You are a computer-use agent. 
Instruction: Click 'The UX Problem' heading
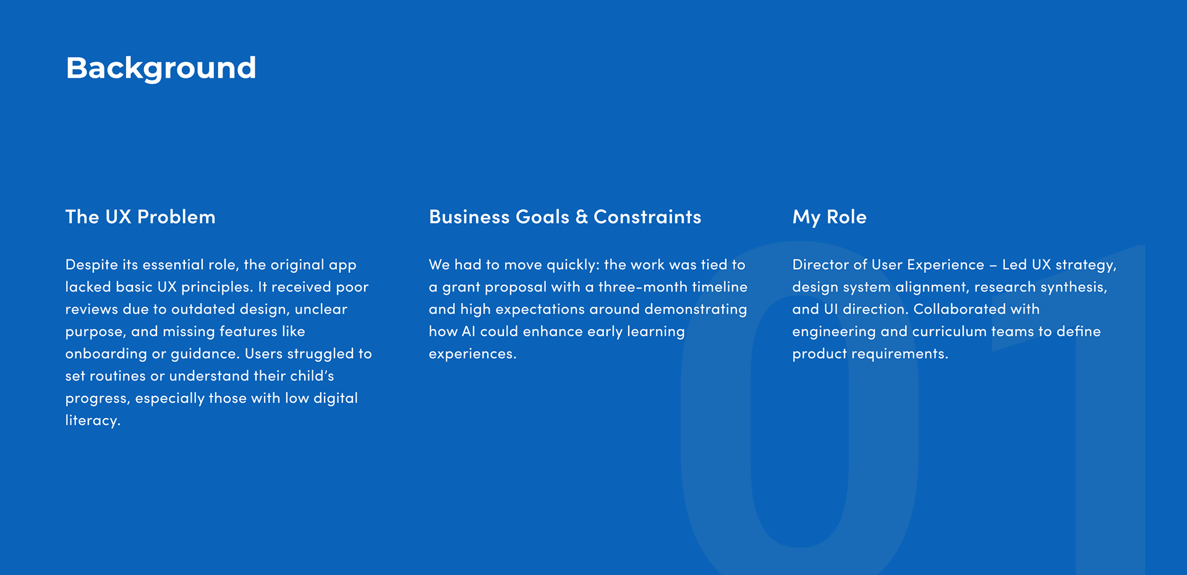[140, 217]
